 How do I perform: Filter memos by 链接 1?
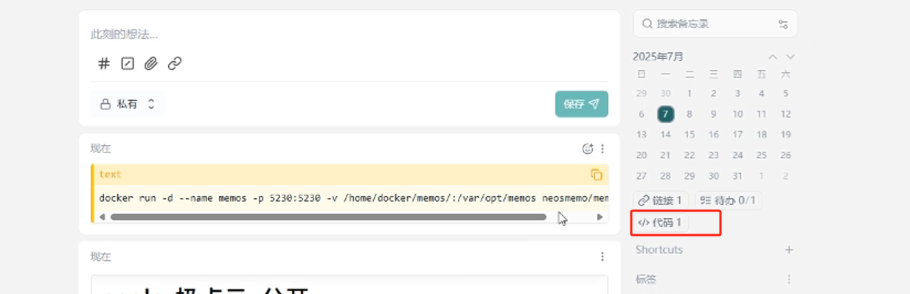click(x=661, y=200)
